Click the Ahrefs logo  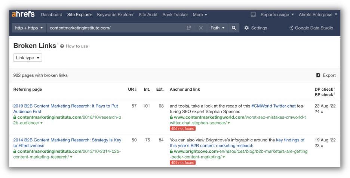click(x=23, y=15)
